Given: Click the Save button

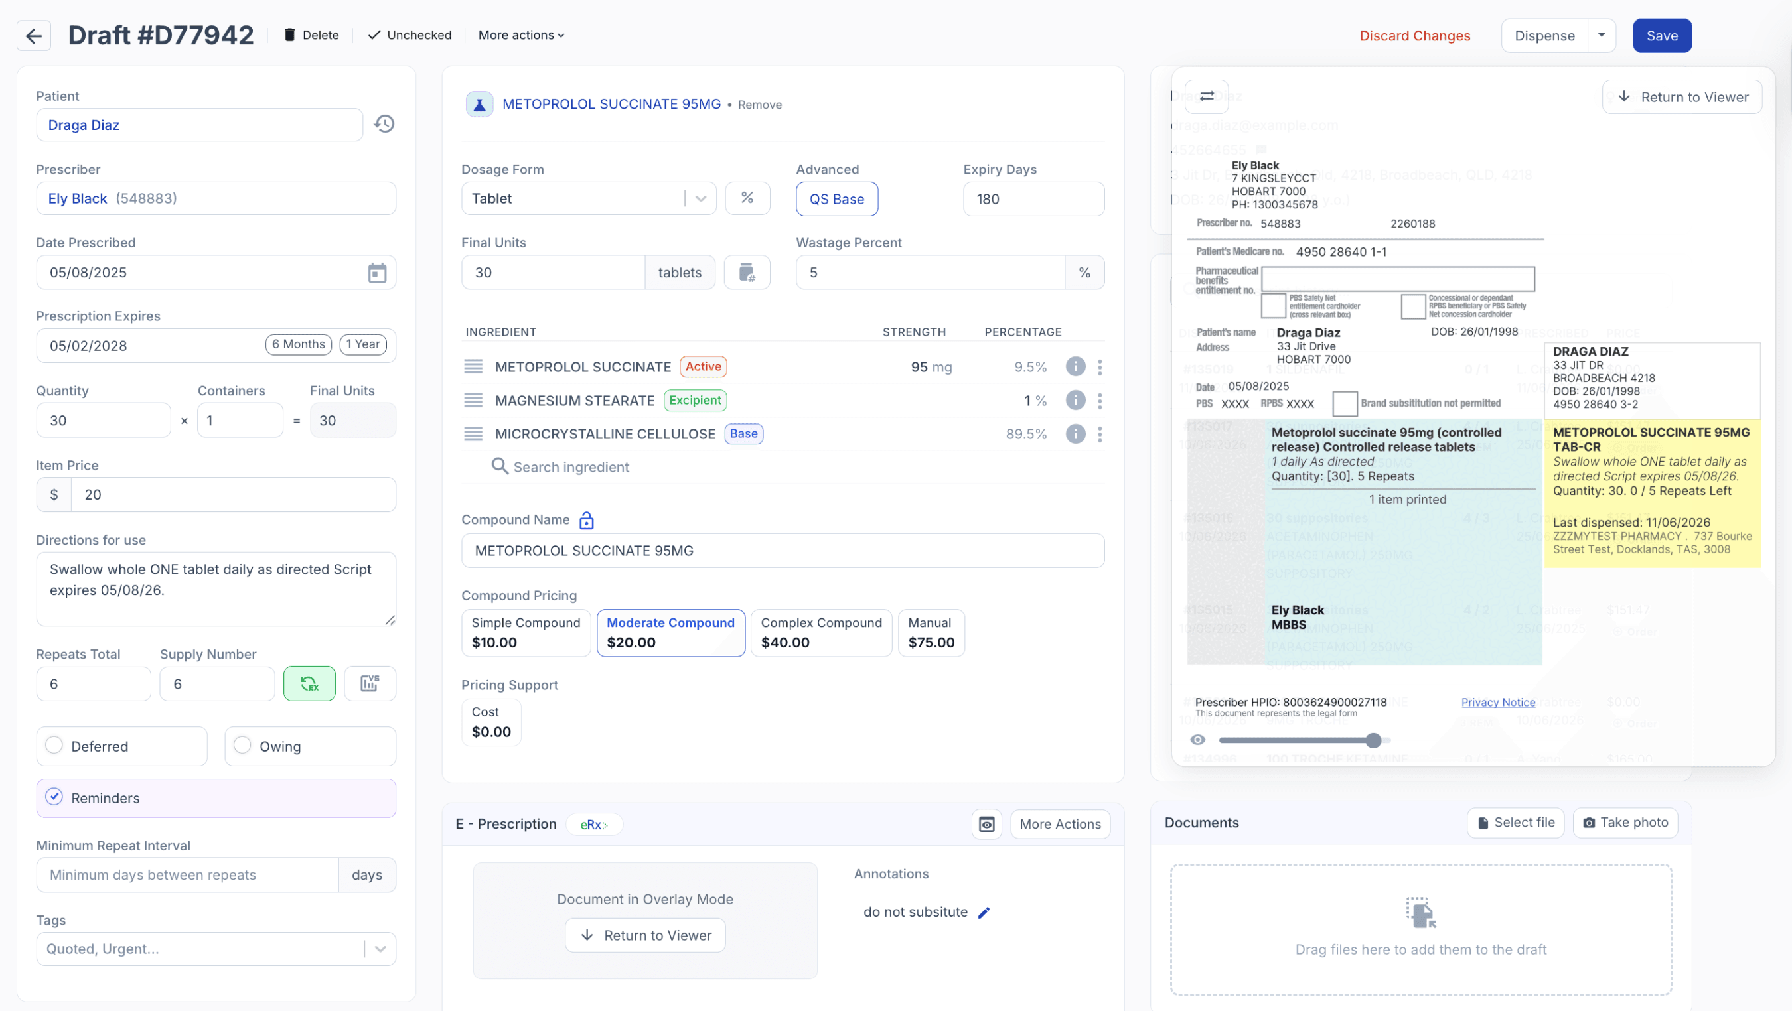Looking at the screenshot, I should [x=1662, y=35].
